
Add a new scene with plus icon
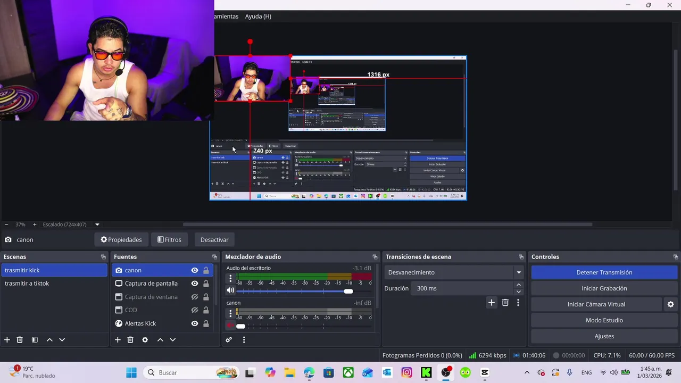[x=7, y=339]
